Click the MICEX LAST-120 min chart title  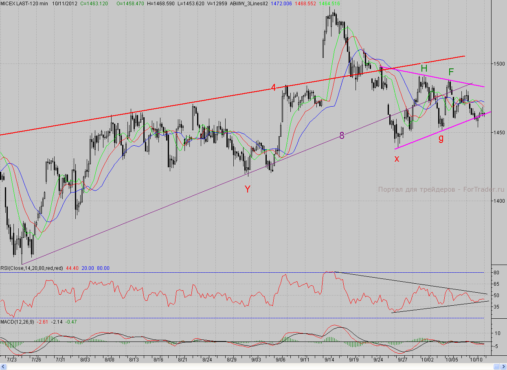pyautogui.click(x=24, y=3)
